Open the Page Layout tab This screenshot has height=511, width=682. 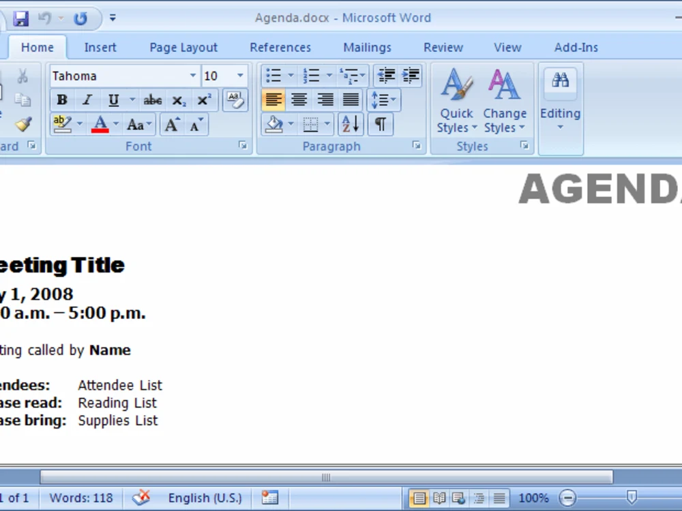(183, 48)
